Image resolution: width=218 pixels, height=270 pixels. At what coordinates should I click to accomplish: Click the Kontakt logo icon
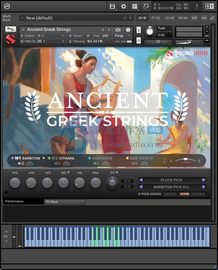click(x=7, y=6)
